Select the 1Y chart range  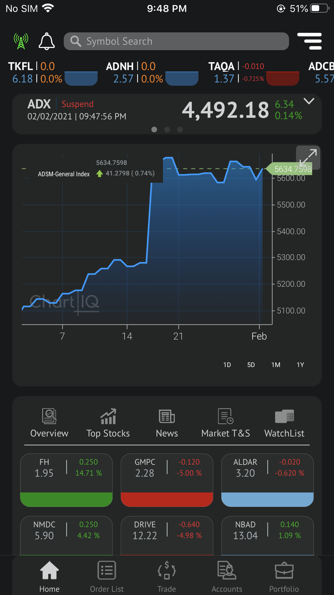pos(300,365)
